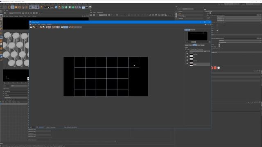Open View menu in Picture Viewer
The width and height of the screenshot is (262, 147).
coord(39,24)
